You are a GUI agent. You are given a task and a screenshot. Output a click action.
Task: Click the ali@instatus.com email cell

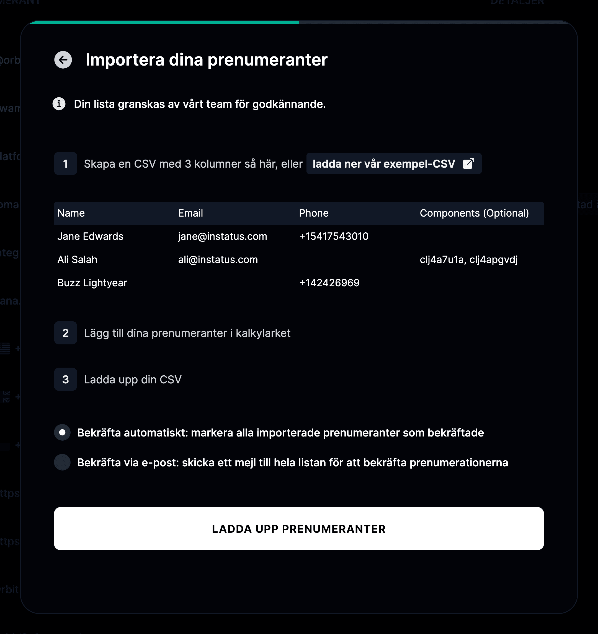[218, 259]
